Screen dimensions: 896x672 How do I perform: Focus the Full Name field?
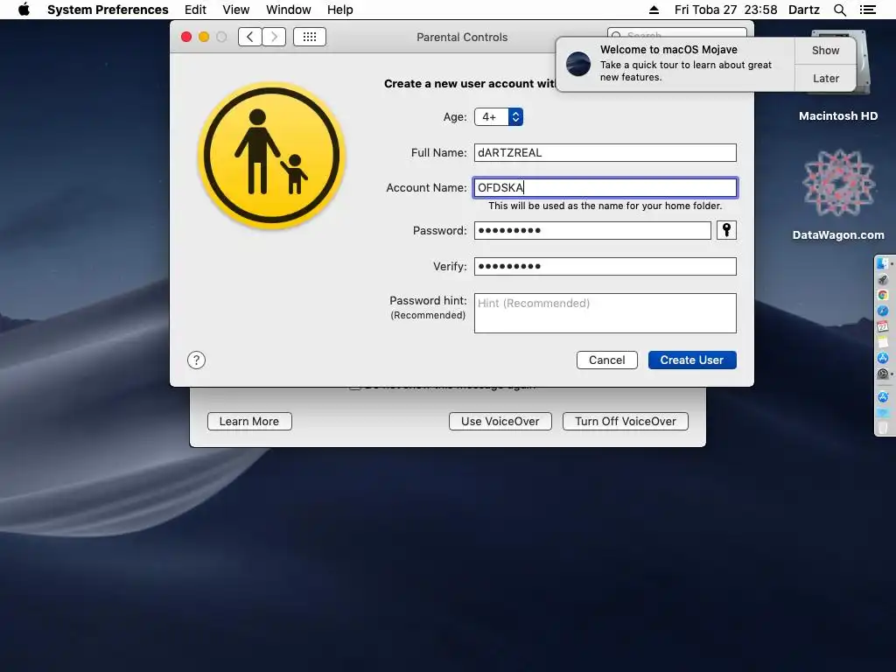pos(605,152)
